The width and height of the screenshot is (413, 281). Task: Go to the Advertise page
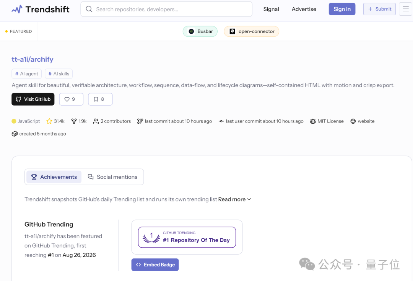pyautogui.click(x=304, y=9)
